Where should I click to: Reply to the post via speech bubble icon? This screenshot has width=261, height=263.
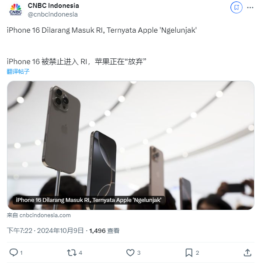coord(14,253)
